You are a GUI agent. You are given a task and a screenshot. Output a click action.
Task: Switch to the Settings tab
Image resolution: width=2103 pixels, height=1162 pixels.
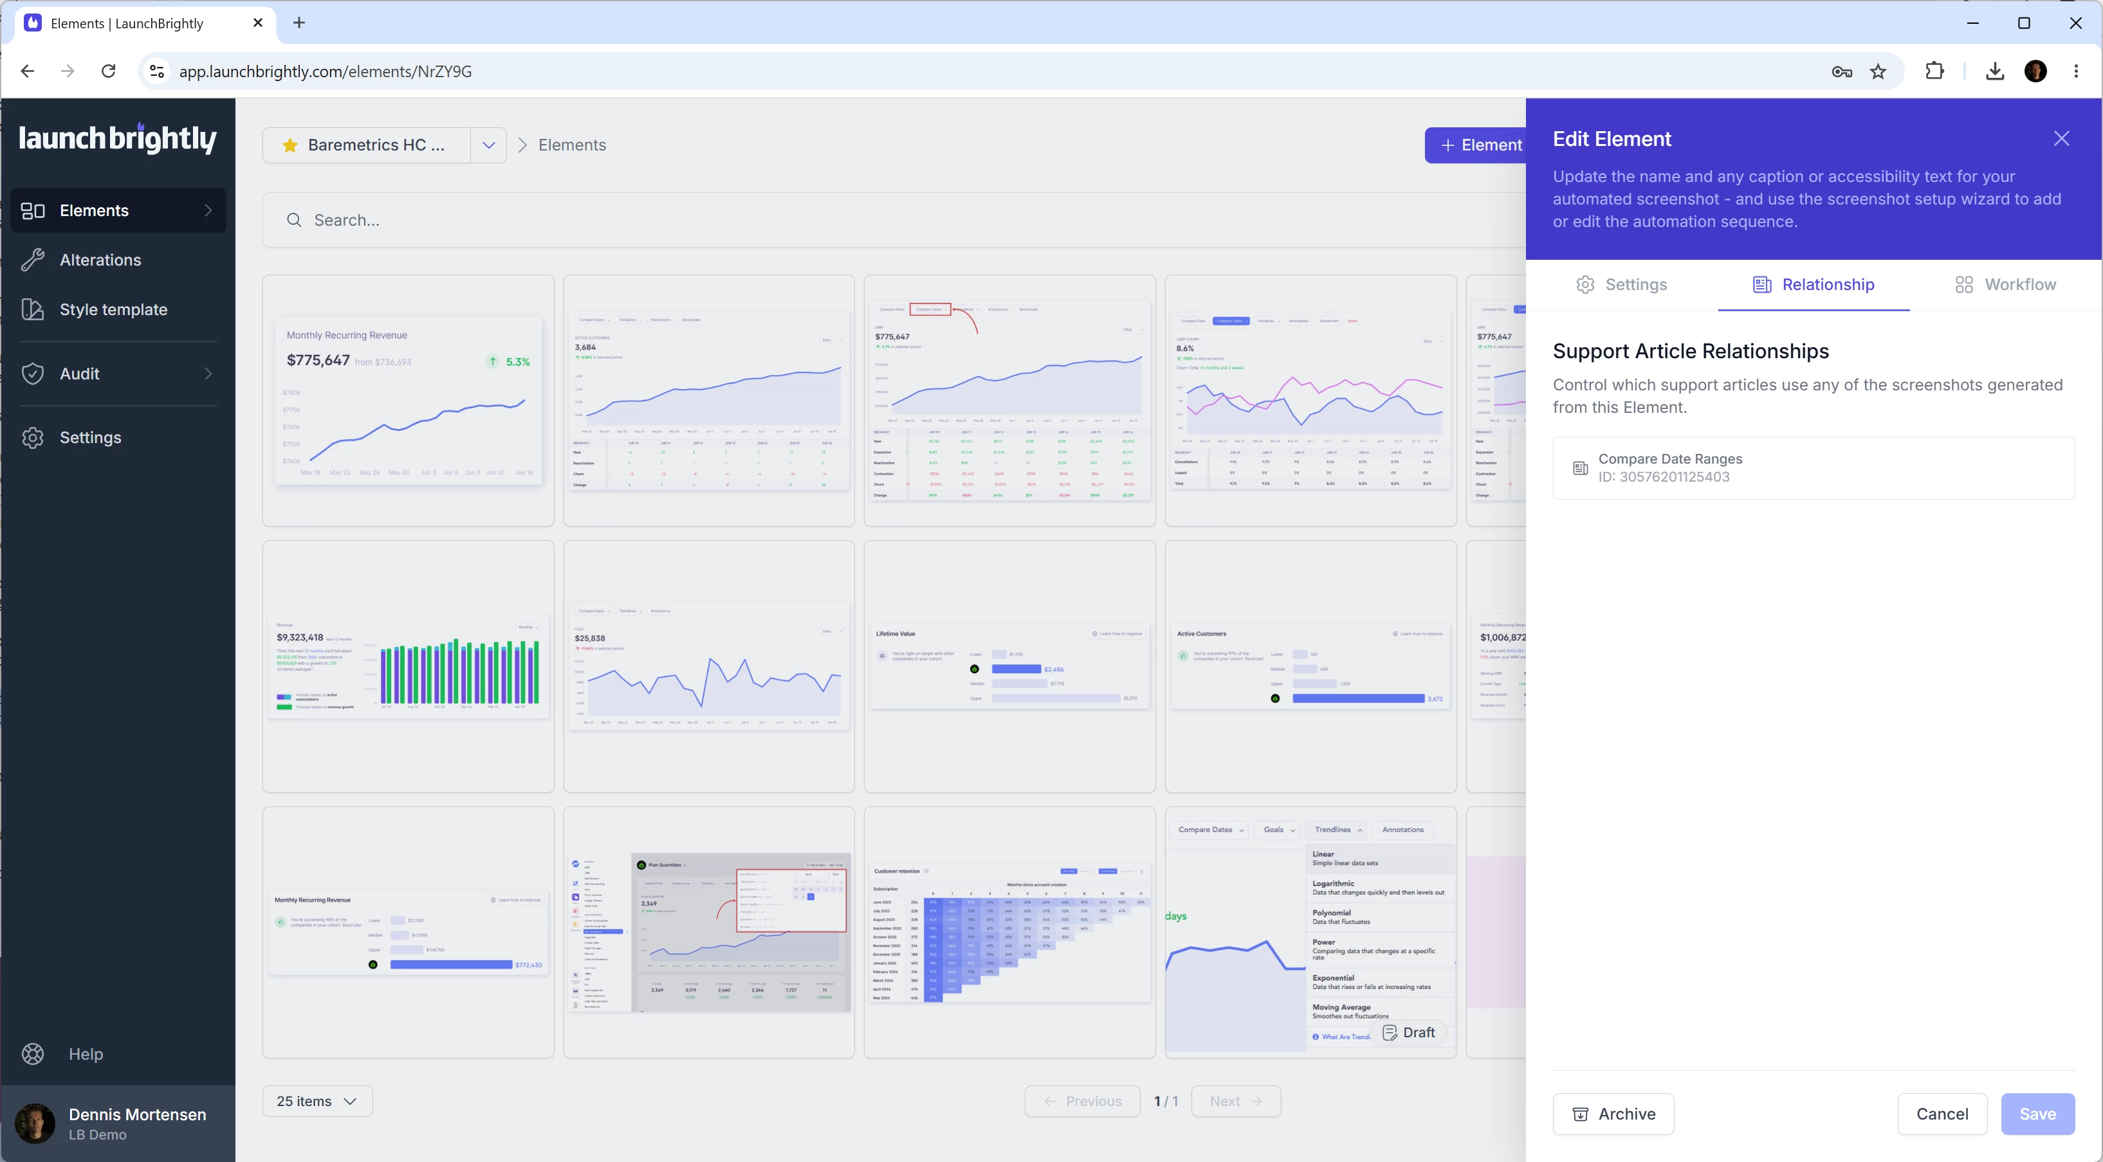(x=1621, y=285)
